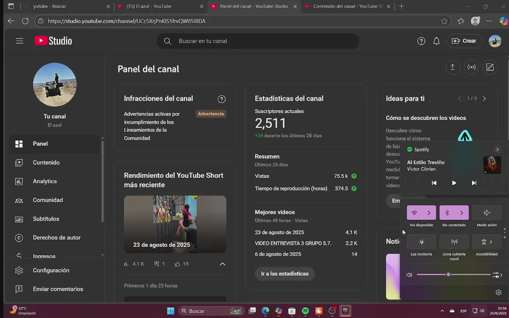
Task: Open Configuración in the sidebar
Action: [x=54, y=270]
